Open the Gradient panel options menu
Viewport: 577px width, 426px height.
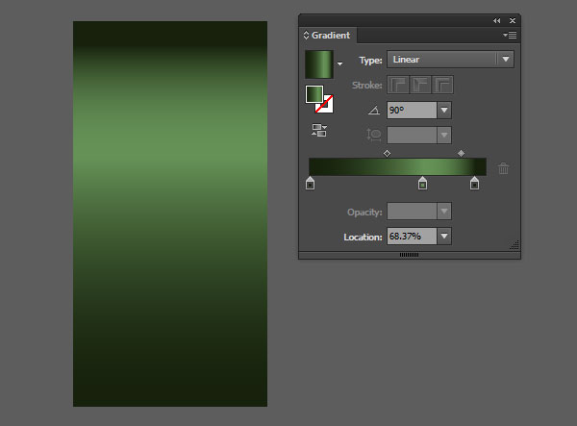[510, 36]
